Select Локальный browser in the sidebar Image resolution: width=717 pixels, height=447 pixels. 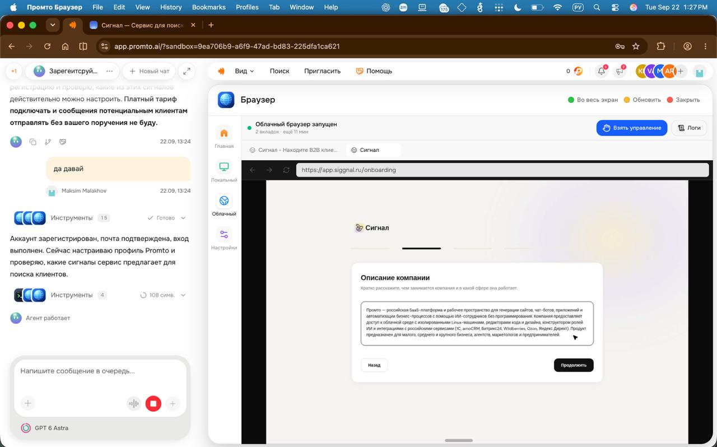[x=224, y=171]
